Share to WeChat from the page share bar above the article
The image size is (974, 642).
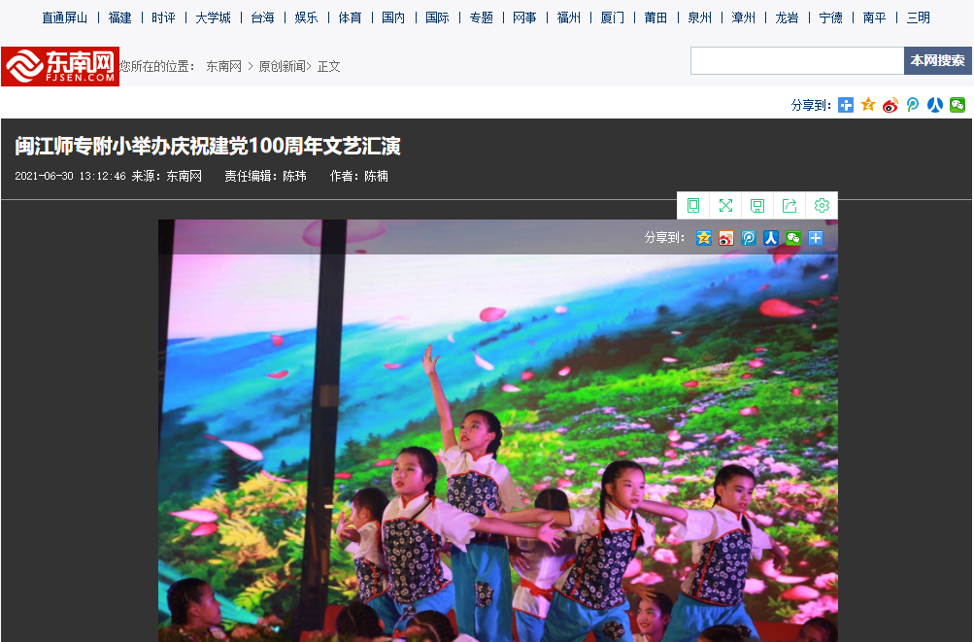tap(957, 105)
